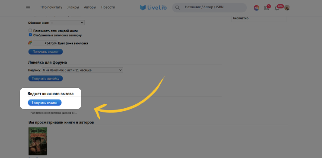Click the search magnifier icon
This screenshot has height=158, width=322.
178,8
